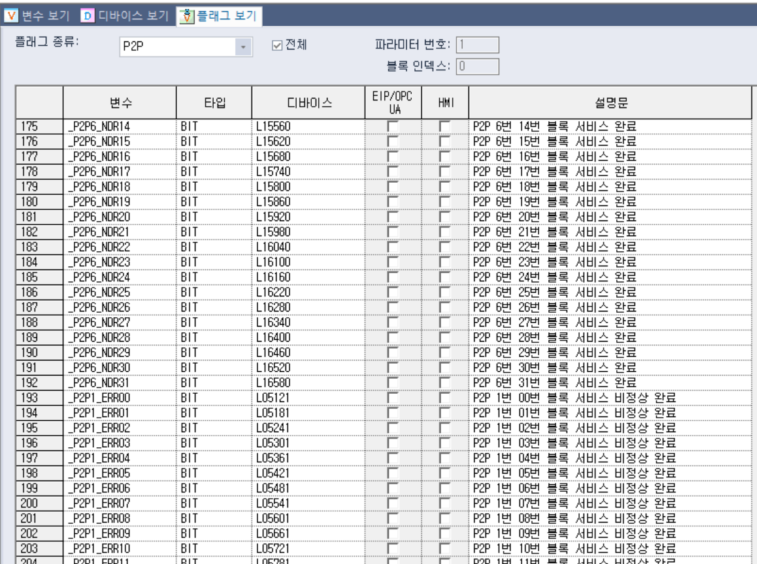Click the 설명문 column header
This screenshot has width=757, height=564.
pos(610,102)
